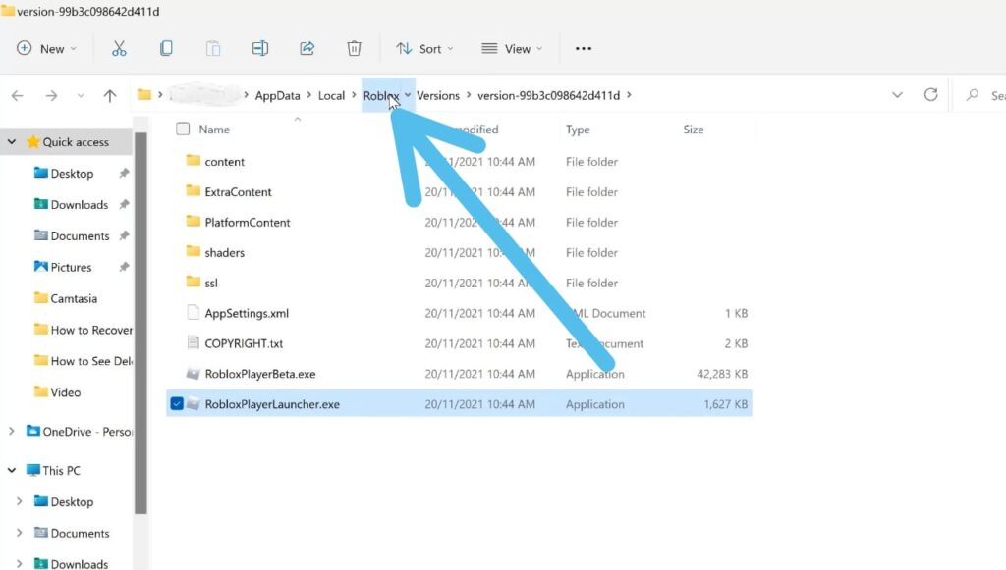Screen dimensions: 1006x570
Task: Toggle the select-all checkbox in header
Action: [x=183, y=129]
